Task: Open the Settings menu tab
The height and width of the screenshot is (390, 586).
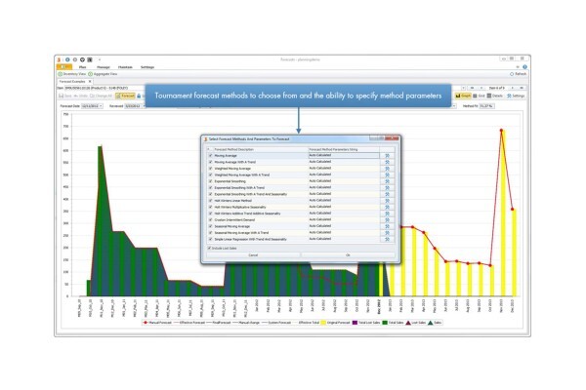Action: click(x=147, y=67)
